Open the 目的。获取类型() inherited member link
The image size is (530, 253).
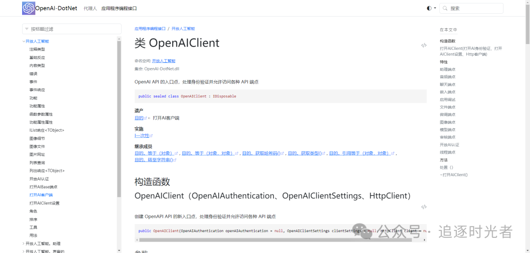pyautogui.click(x=305, y=153)
